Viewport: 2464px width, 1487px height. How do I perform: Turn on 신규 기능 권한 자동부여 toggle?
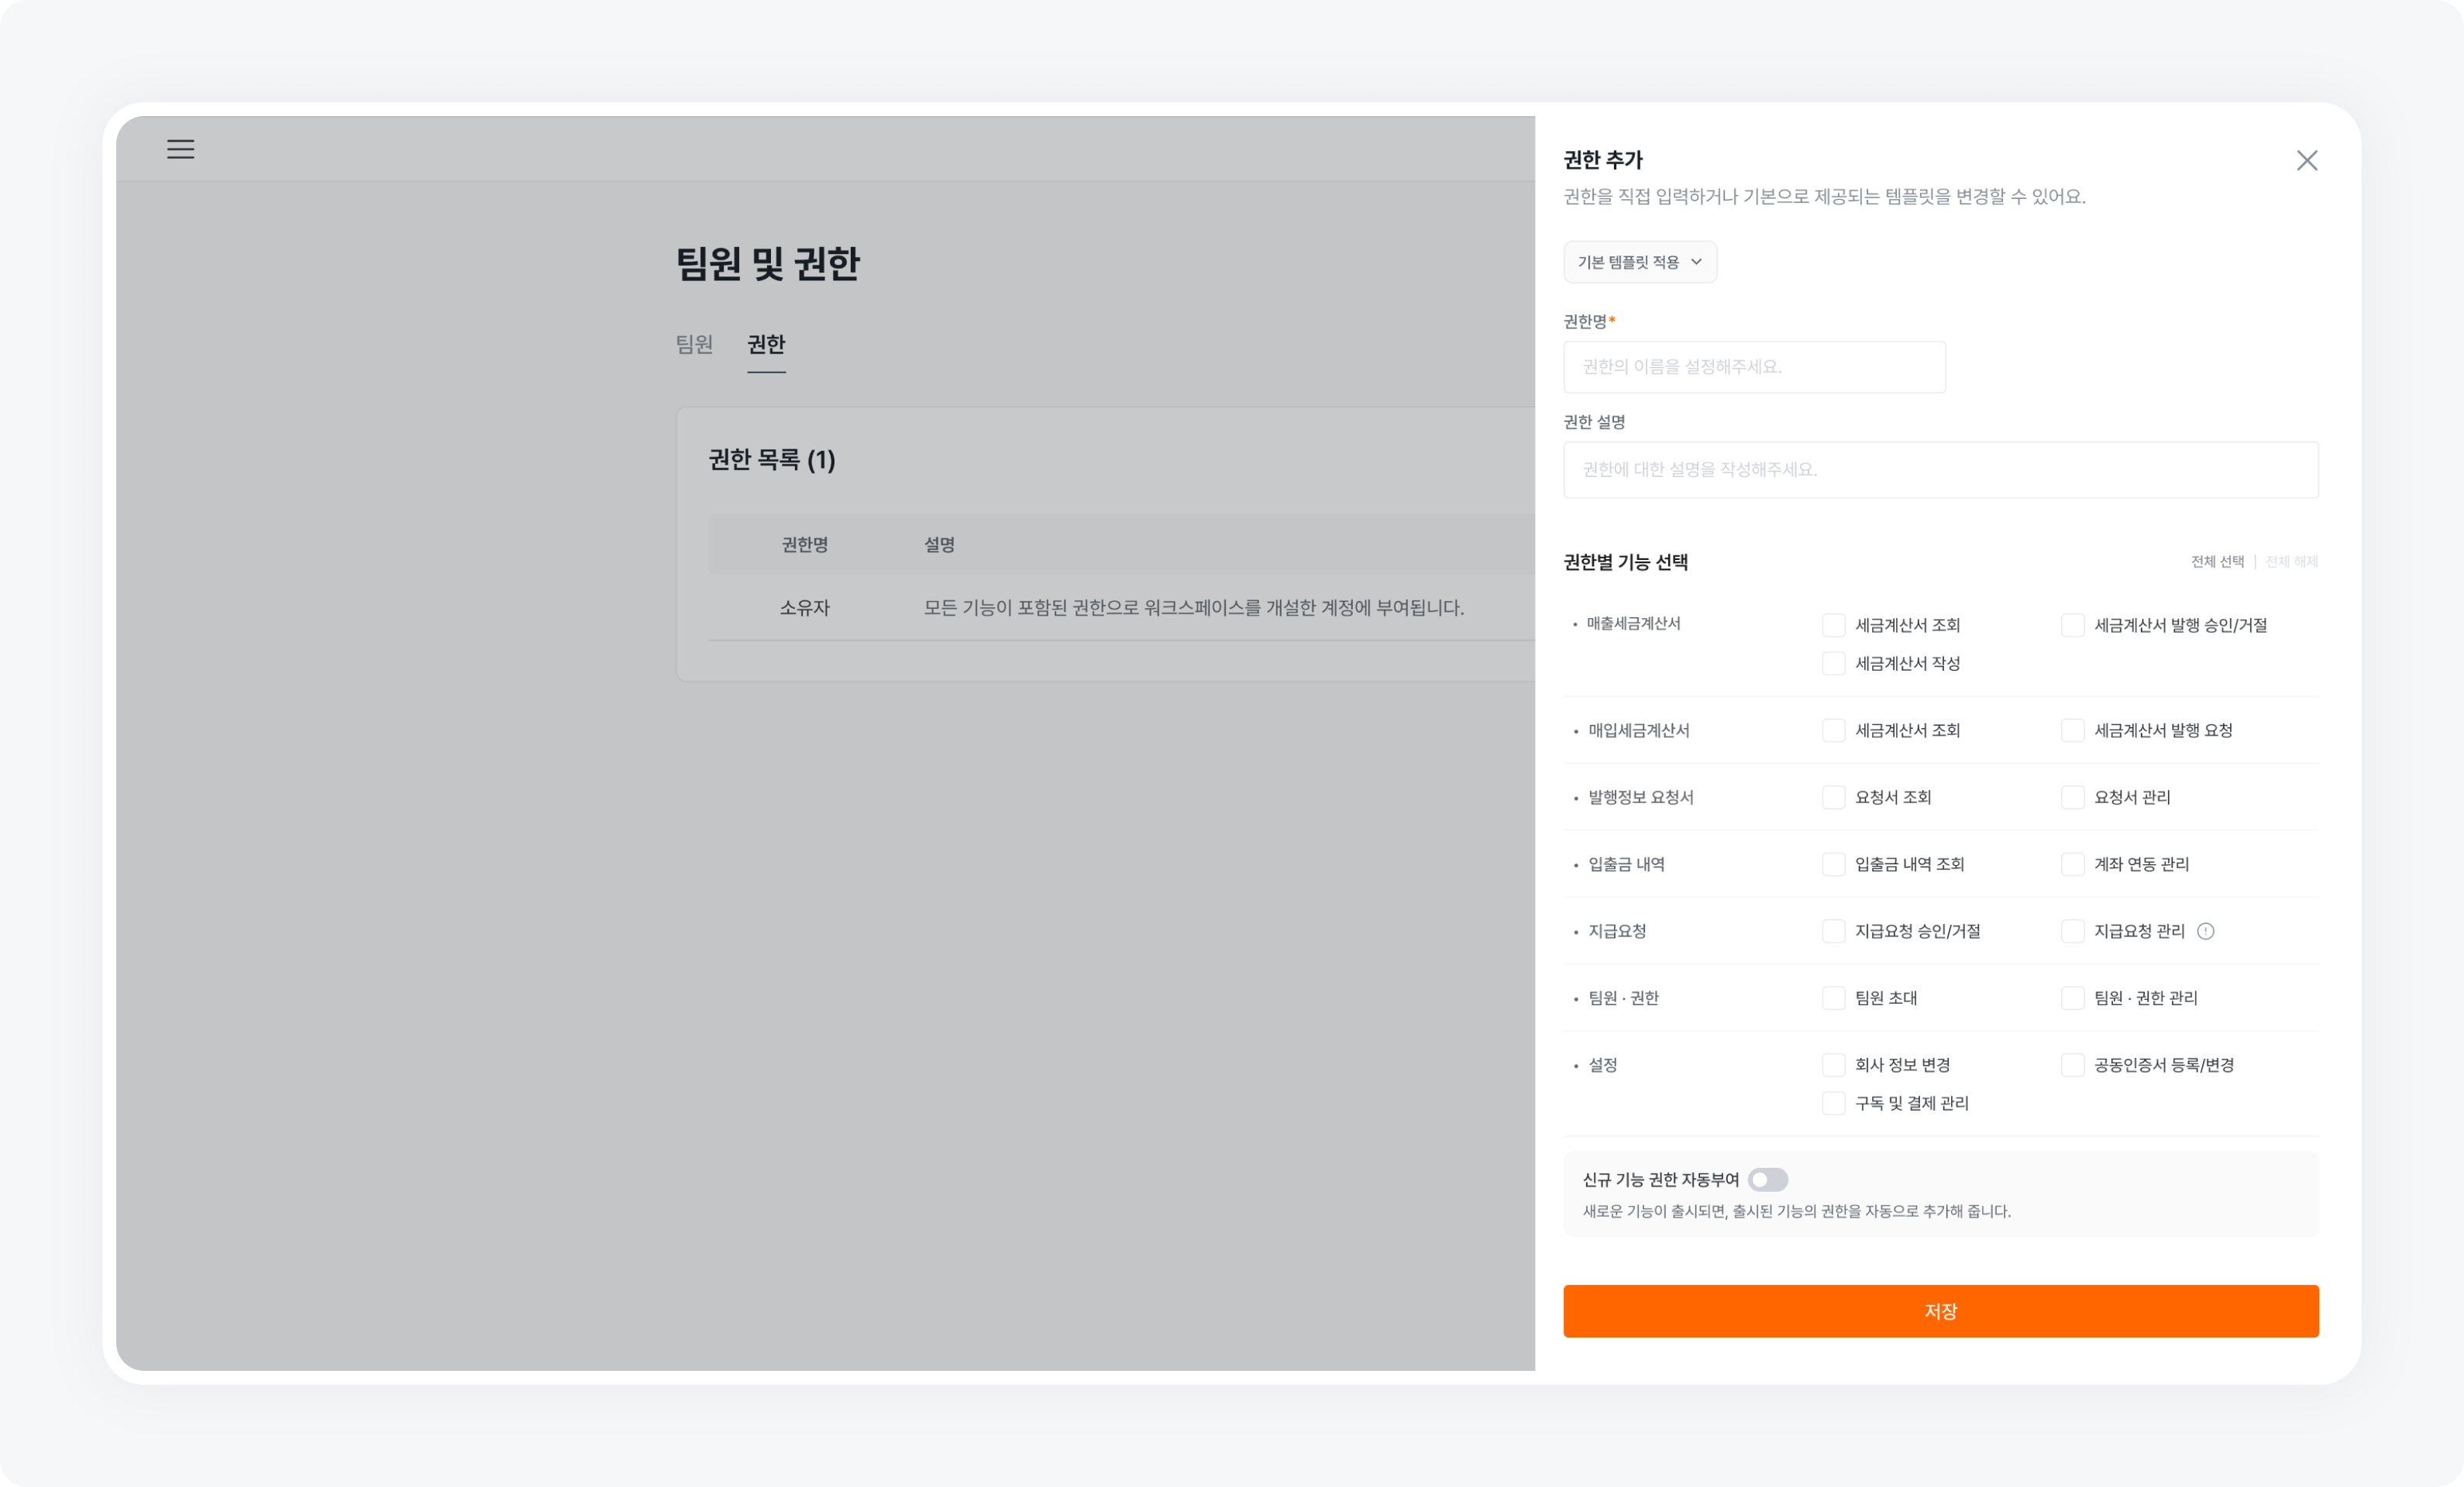click(x=1768, y=1180)
